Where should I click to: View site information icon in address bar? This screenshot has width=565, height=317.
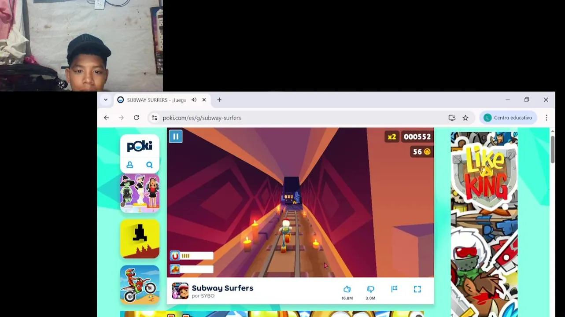tap(154, 118)
